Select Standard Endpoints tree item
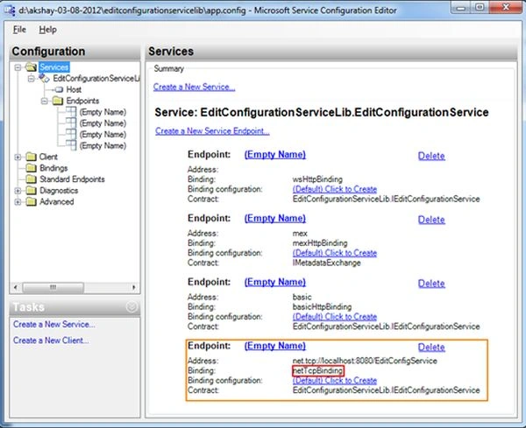The height and width of the screenshot is (428, 526). pos(72,179)
